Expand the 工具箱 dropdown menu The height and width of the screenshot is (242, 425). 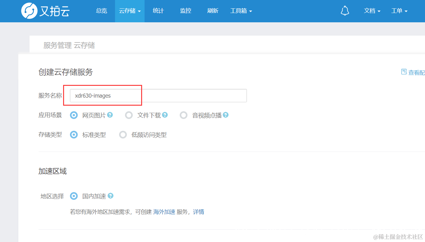(x=241, y=11)
